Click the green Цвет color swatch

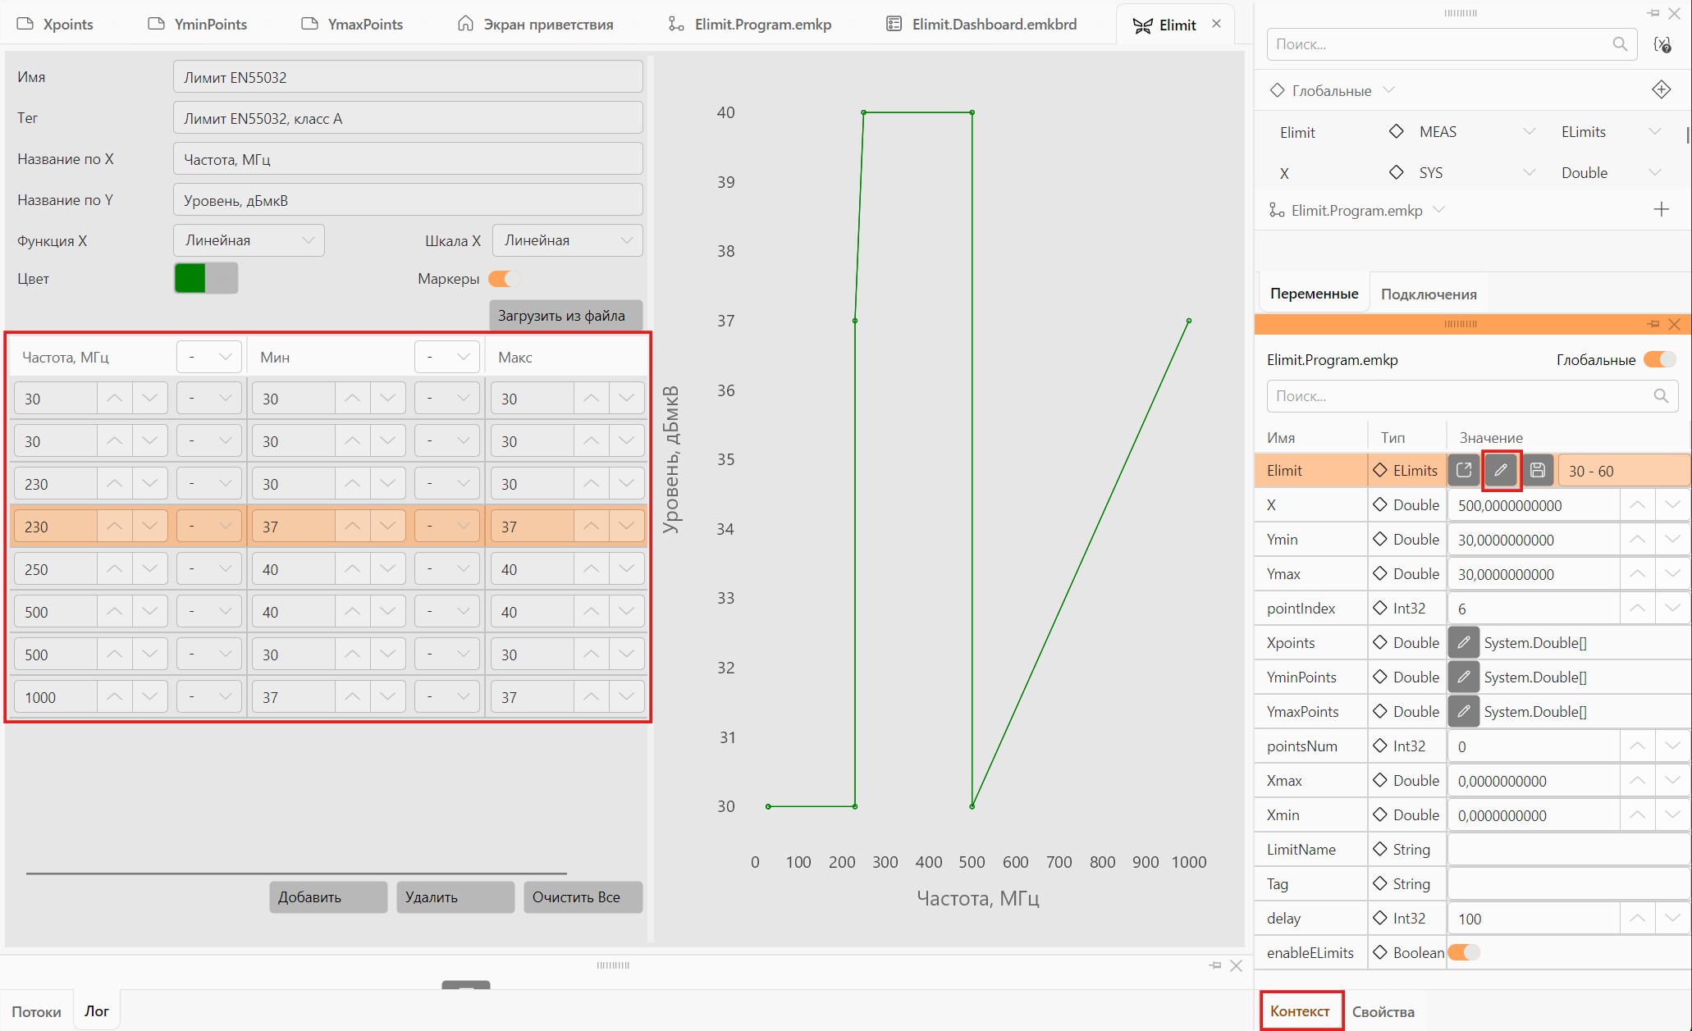tap(190, 278)
